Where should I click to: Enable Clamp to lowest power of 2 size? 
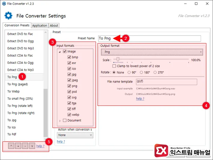pos(114,66)
